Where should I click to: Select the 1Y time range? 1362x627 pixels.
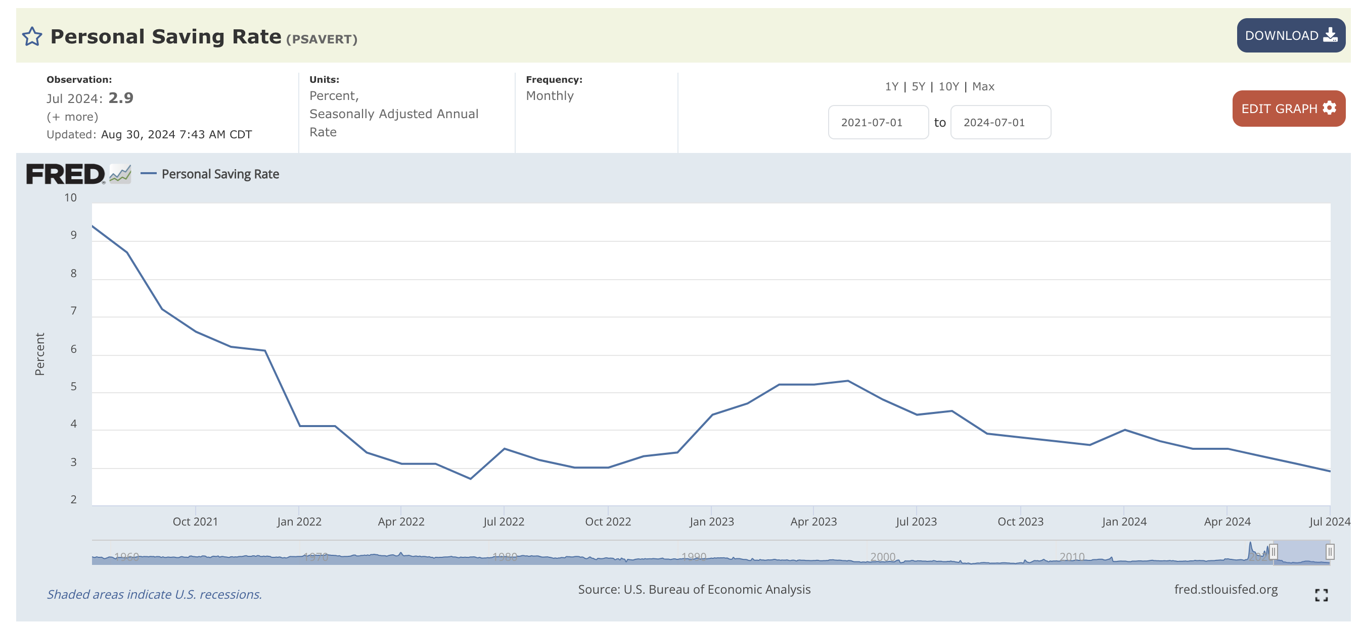(x=891, y=86)
